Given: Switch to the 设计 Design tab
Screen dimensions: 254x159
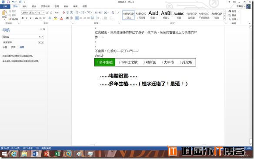Looking at the screenshot, I should [x=34, y=6].
